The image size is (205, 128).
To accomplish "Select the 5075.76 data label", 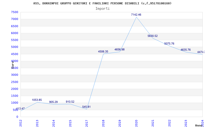I will pyautogui.click(x=169, y=44).
